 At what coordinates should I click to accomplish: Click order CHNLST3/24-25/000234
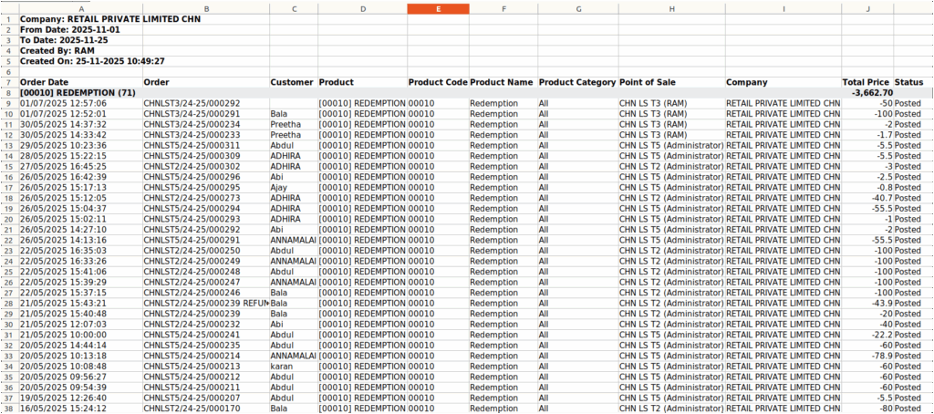[x=205, y=124]
